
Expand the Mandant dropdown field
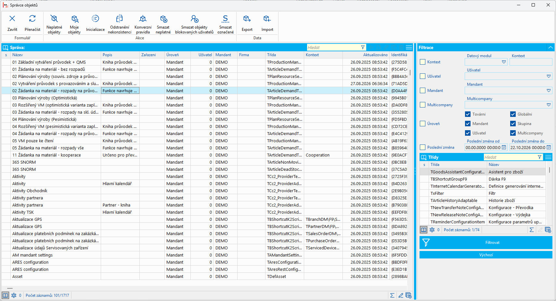(x=549, y=90)
